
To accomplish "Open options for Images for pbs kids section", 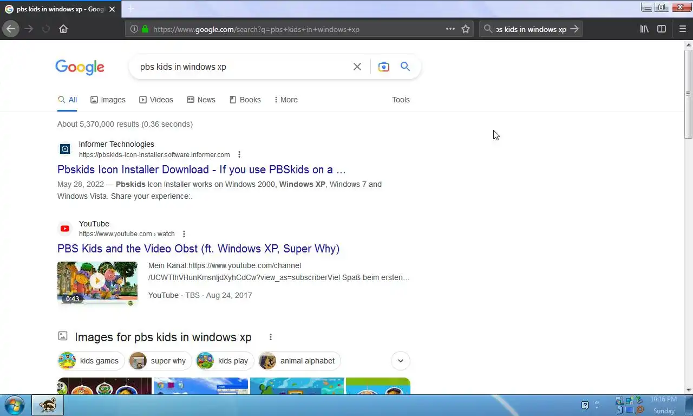I will (x=271, y=337).
